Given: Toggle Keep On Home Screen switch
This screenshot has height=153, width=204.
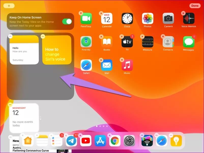Looking at the screenshot, I should tap(67, 21).
